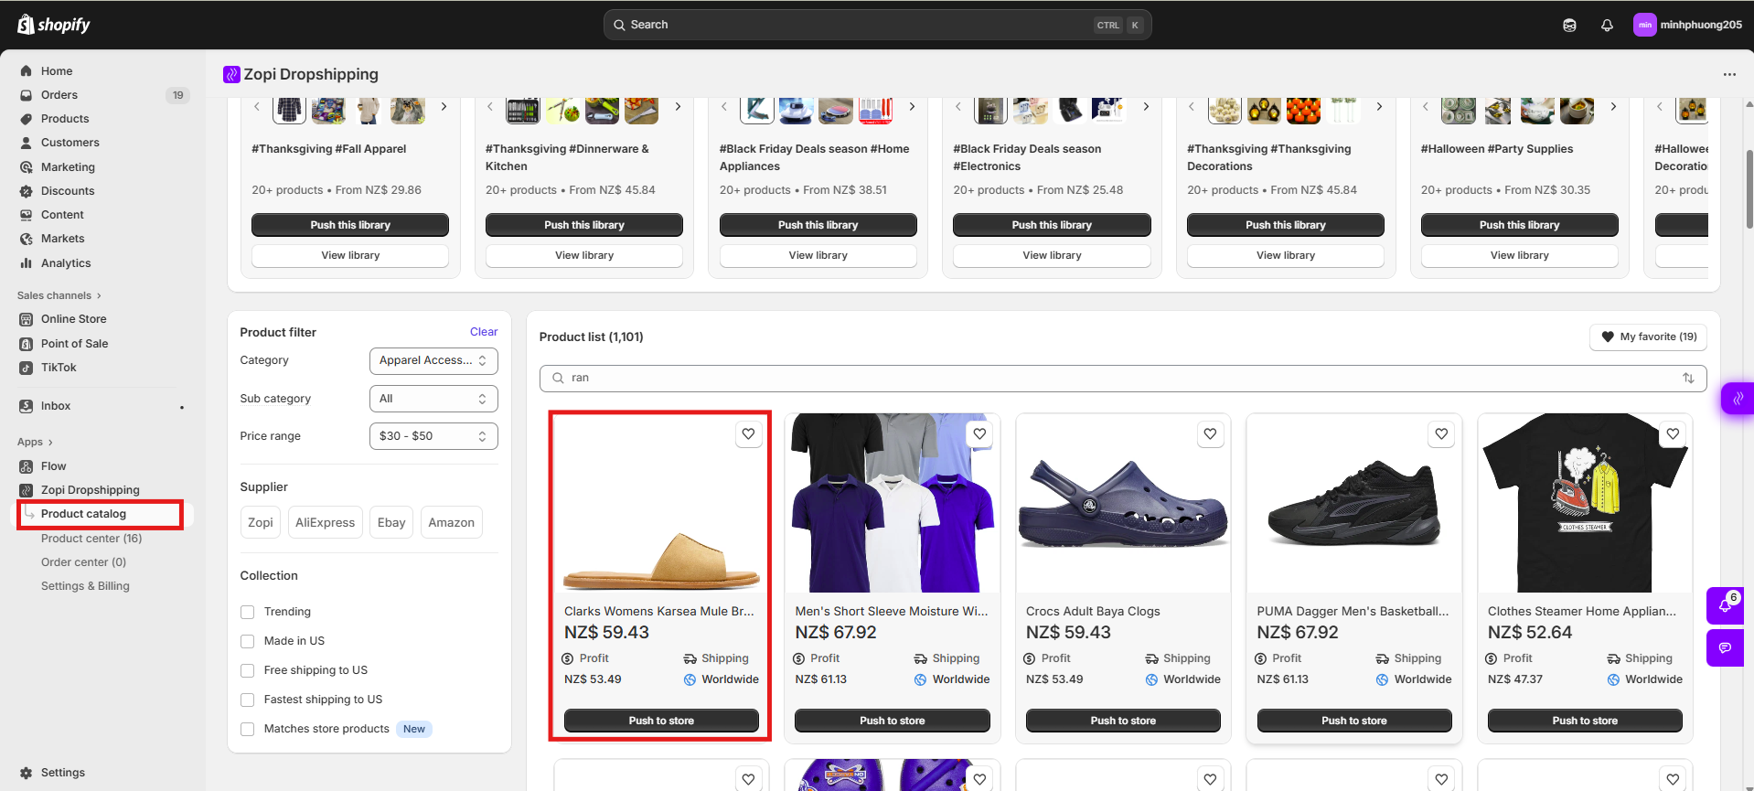Image resolution: width=1754 pixels, height=791 pixels.
Task: Push Crocs Adult Baya Clogs to store
Action: point(1122,721)
